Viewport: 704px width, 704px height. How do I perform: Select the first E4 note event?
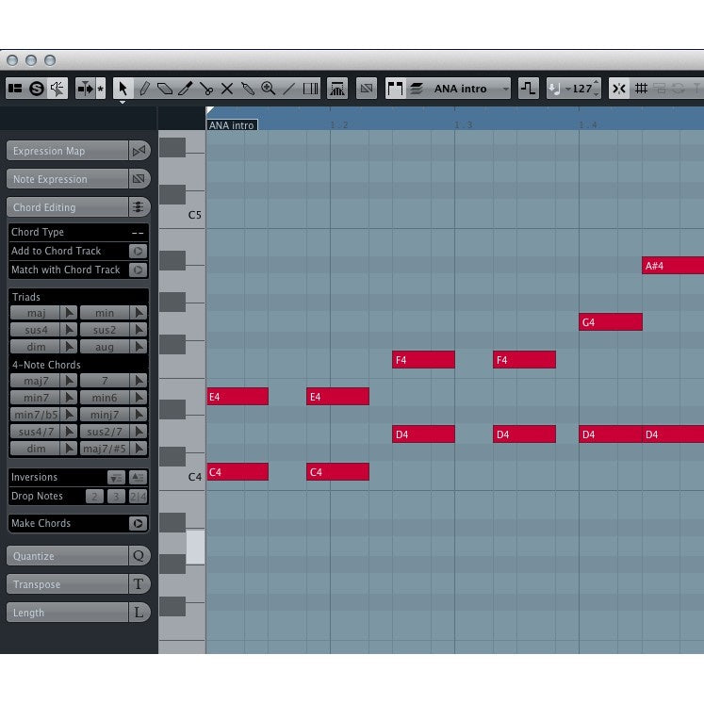point(237,397)
